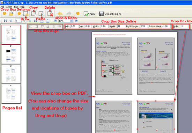Select page 3 thumbnail in pages list
Screen dimensions: 192x133
[11, 74]
